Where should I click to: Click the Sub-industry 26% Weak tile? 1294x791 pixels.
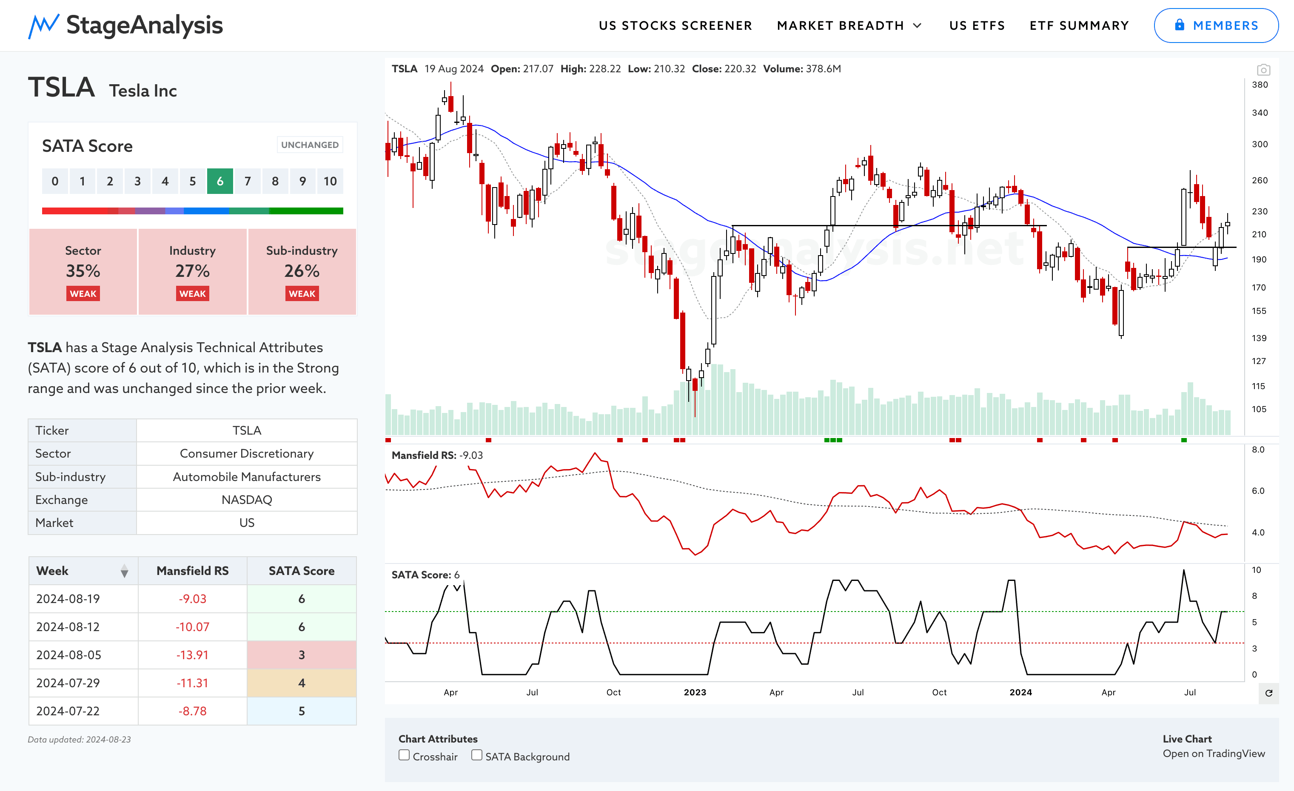[x=302, y=271]
